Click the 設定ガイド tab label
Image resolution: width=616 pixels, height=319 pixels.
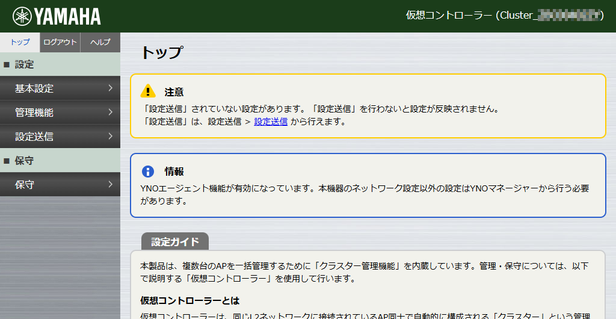pyautogui.click(x=175, y=242)
